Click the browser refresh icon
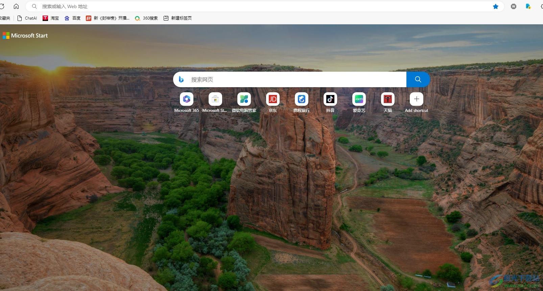 [x=2, y=6]
